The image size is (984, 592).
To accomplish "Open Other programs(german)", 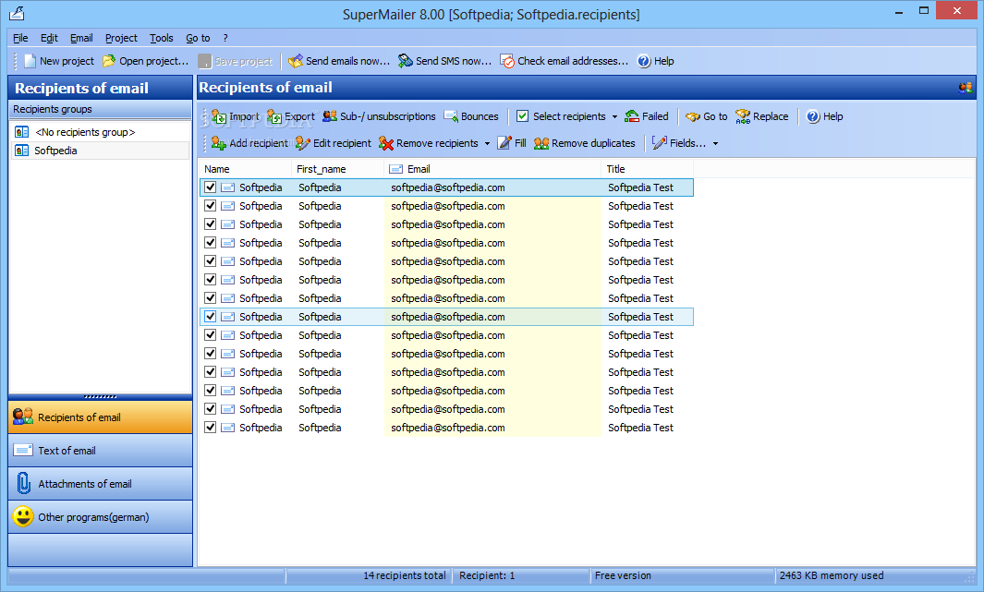I will pyautogui.click(x=101, y=517).
